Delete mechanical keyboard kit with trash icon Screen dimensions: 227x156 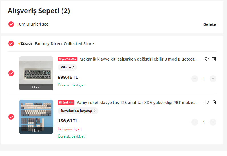pyautogui.click(x=214, y=59)
